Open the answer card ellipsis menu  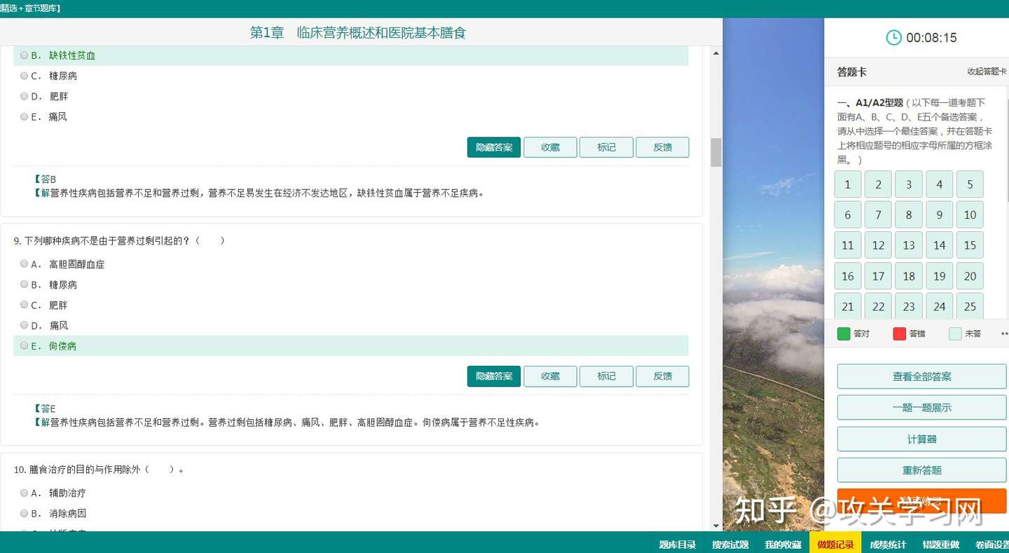pyautogui.click(x=1005, y=334)
